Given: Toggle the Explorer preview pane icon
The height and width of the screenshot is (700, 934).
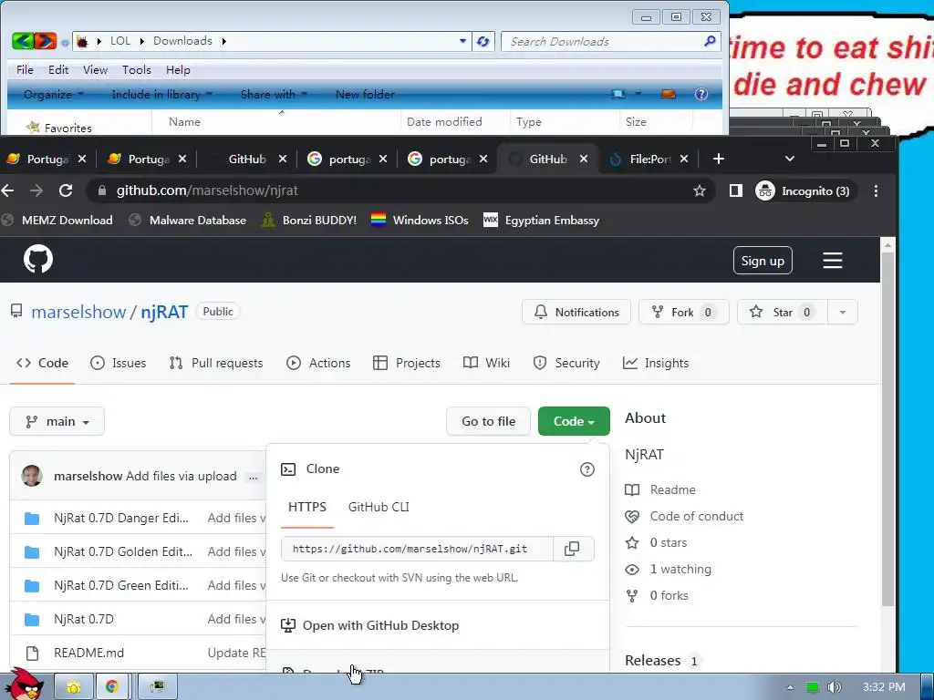Looking at the screenshot, I should tap(669, 94).
